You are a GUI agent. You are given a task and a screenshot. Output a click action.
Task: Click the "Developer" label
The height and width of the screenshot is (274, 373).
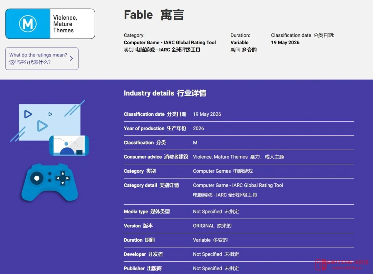[135, 254]
